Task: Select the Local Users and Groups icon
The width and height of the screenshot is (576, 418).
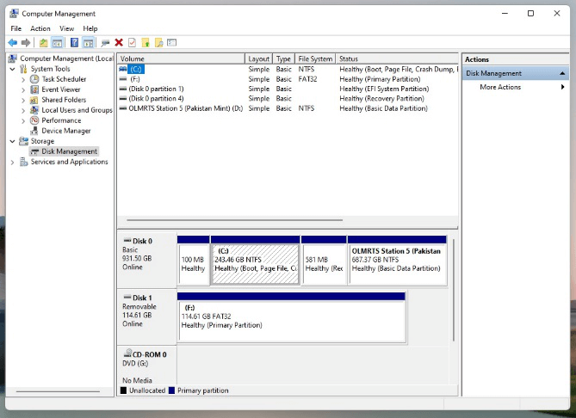Action: (34, 110)
